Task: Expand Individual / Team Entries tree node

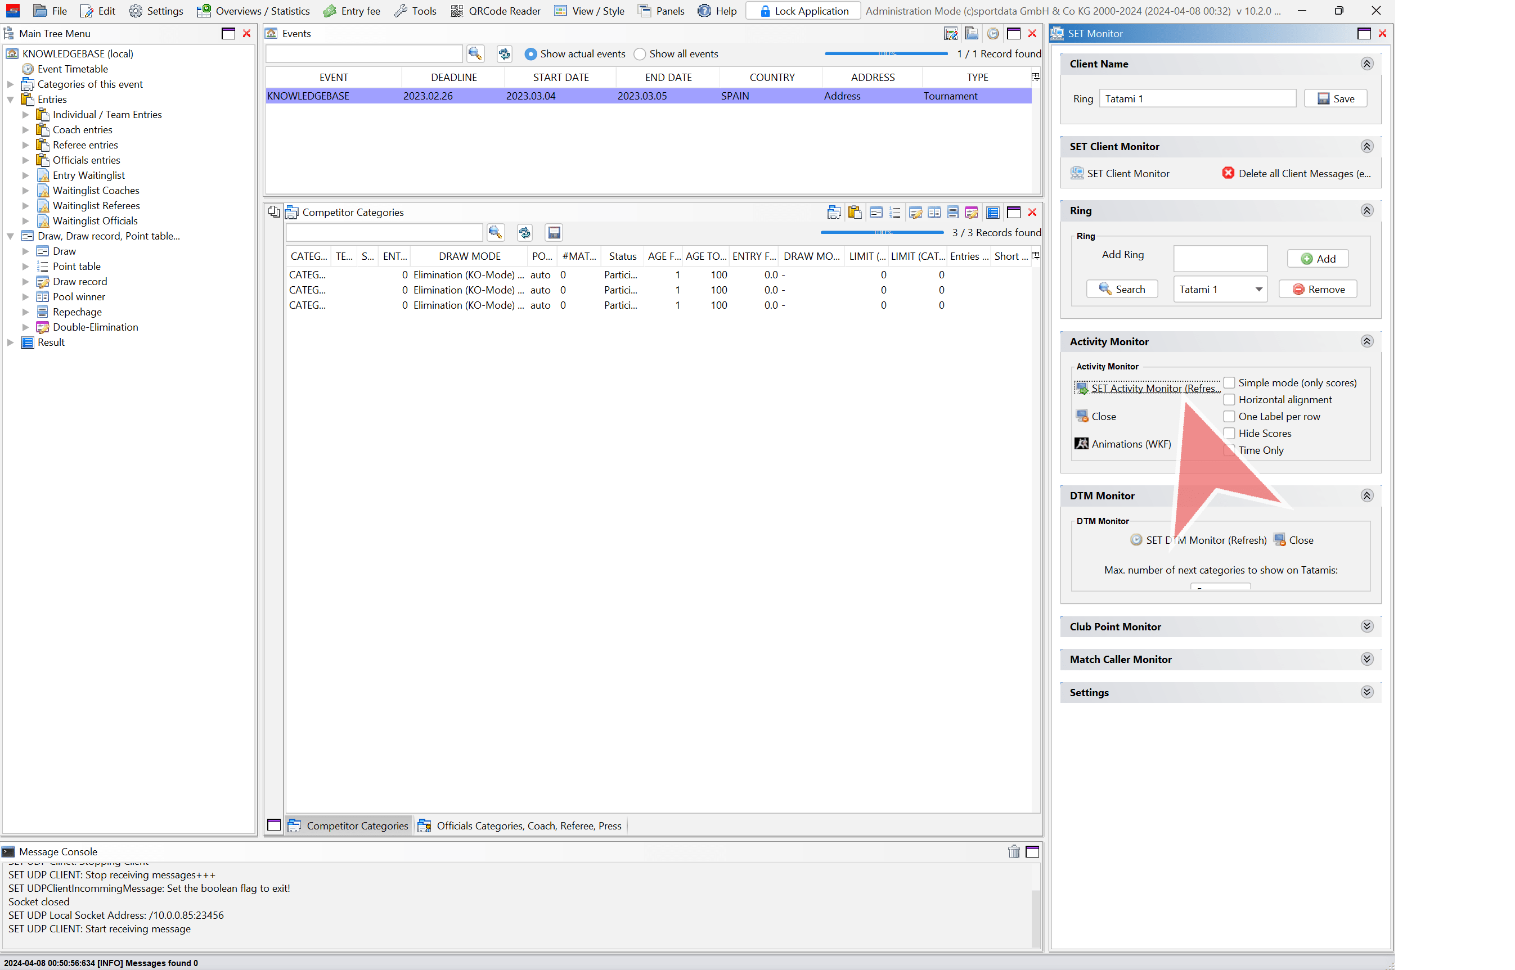Action: click(x=25, y=115)
